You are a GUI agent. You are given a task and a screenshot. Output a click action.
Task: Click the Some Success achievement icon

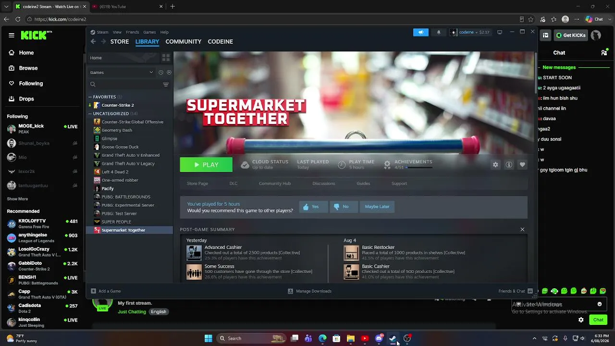(x=194, y=272)
